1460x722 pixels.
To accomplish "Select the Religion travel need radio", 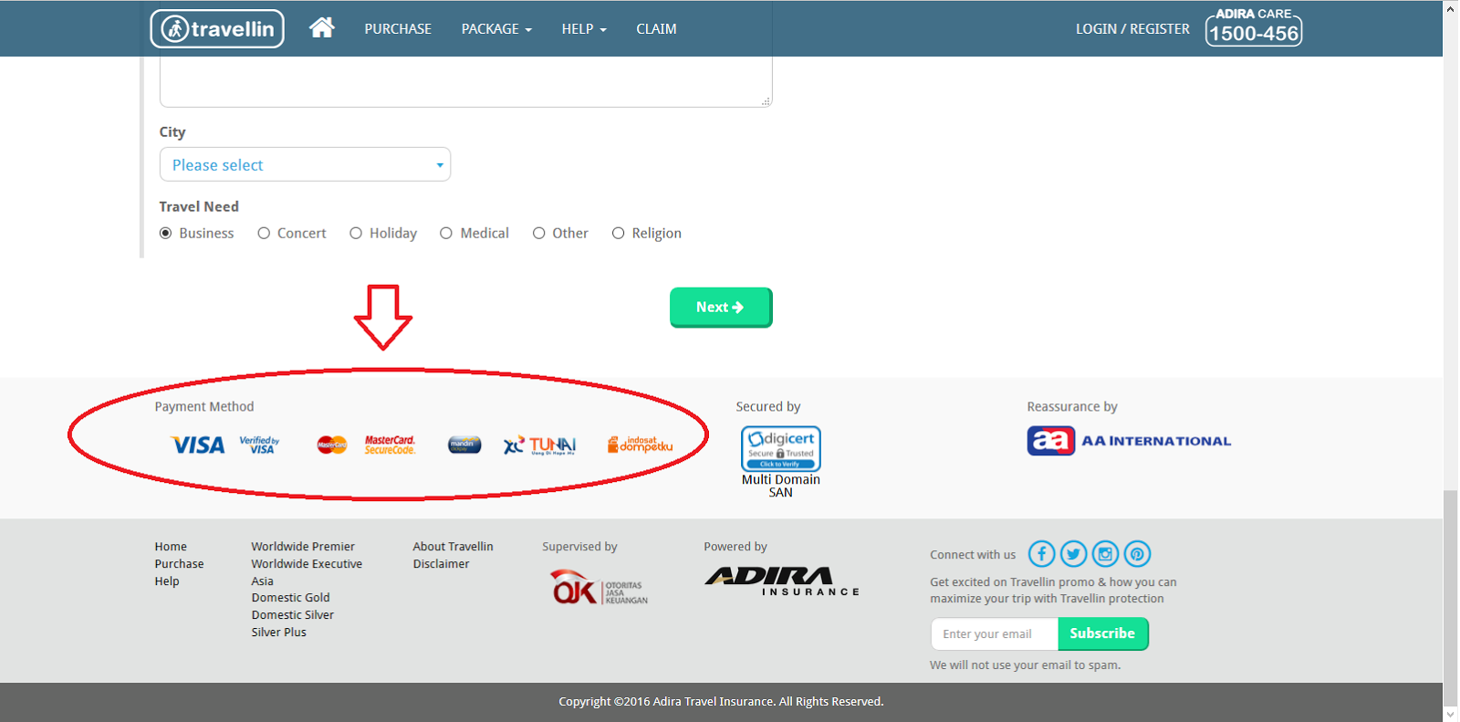I will 619,233.
